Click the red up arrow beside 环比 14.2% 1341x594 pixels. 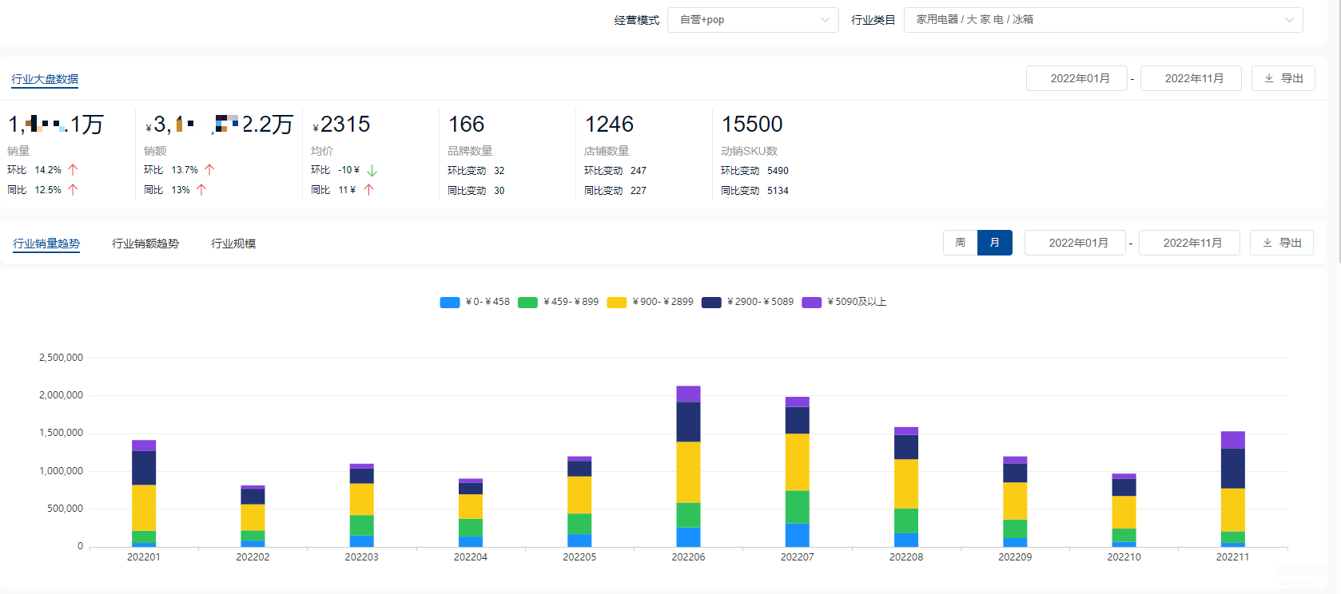(73, 170)
